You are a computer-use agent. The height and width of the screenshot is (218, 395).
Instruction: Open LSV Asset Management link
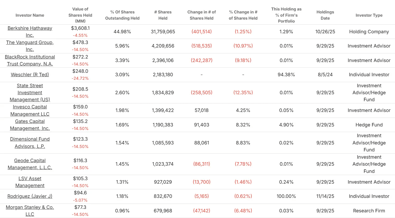(30, 182)
